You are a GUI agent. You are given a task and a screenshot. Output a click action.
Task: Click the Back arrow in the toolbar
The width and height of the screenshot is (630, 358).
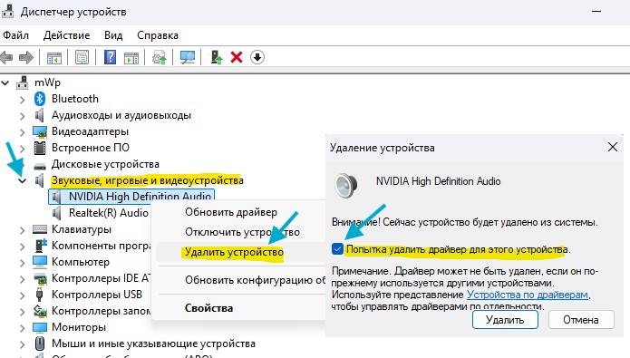(x=6, y=57)
